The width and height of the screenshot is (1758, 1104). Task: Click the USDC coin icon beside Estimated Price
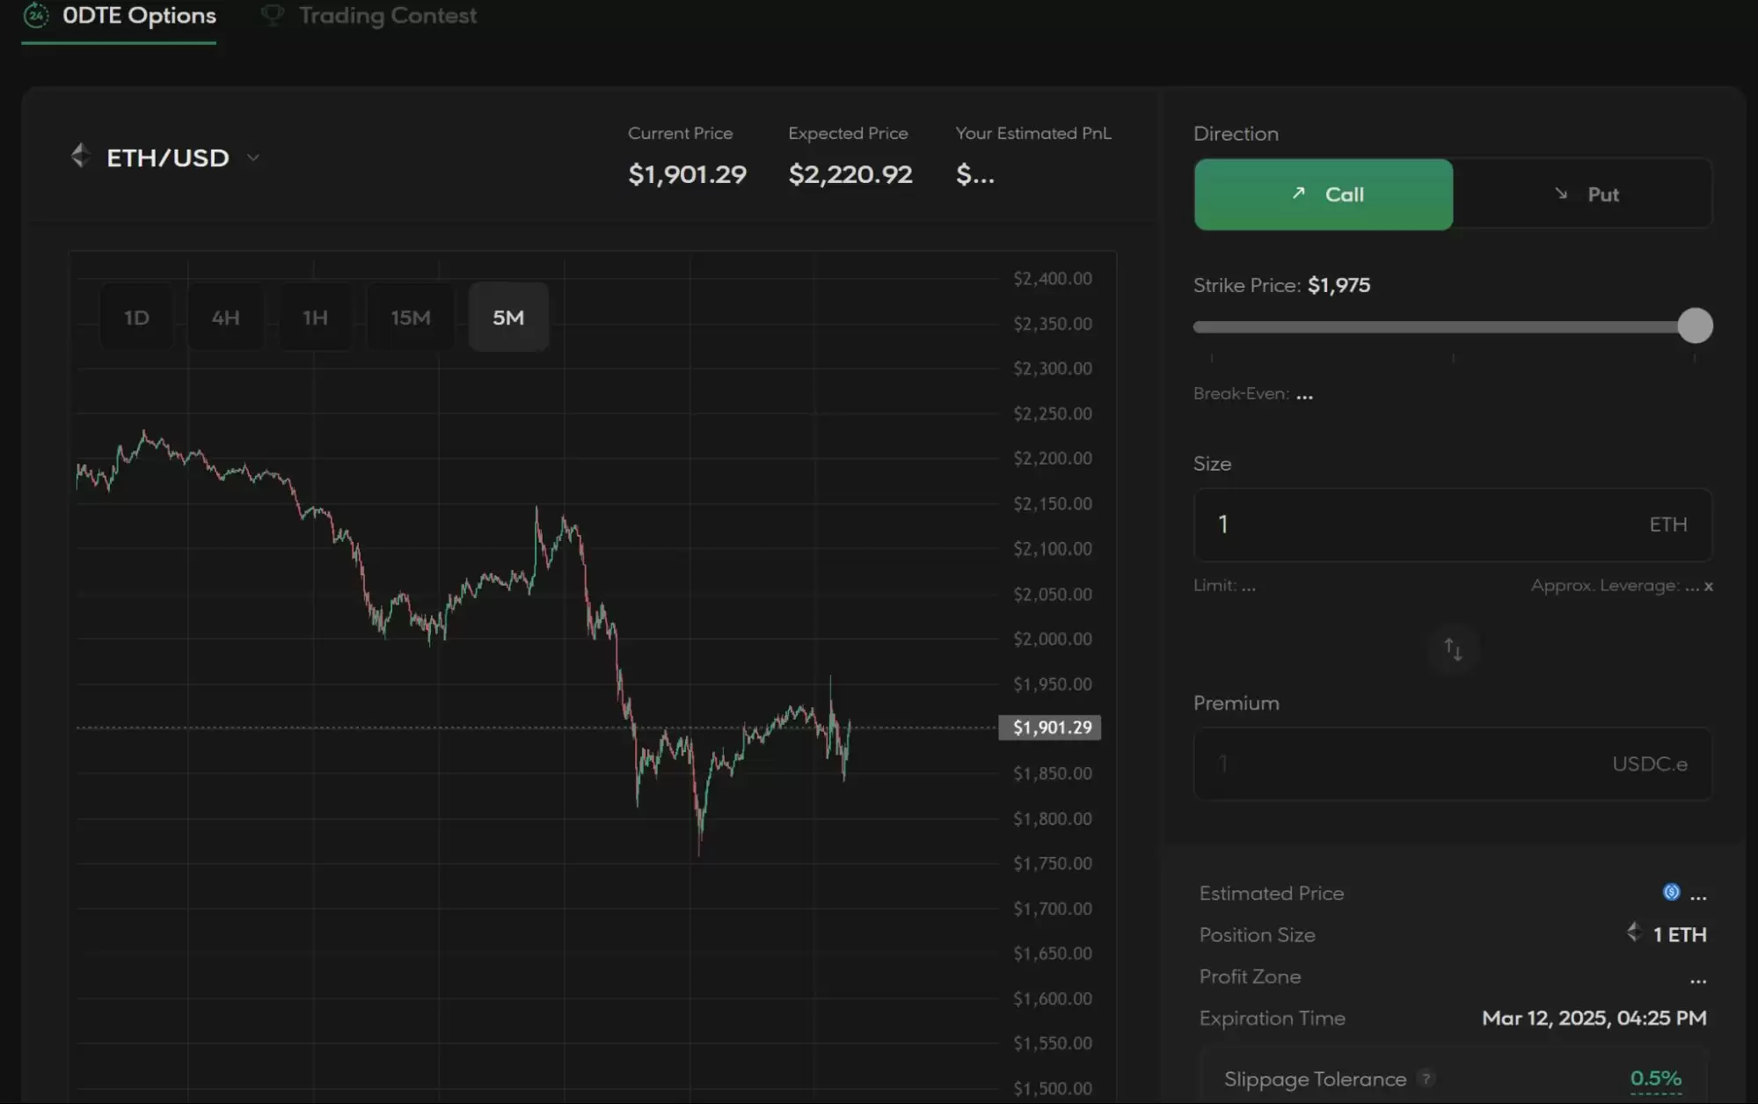click(x=1671, y=893)
